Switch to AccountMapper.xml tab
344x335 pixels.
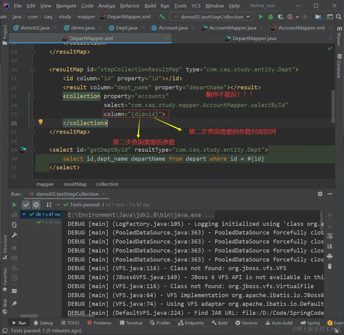coord(301,28)
